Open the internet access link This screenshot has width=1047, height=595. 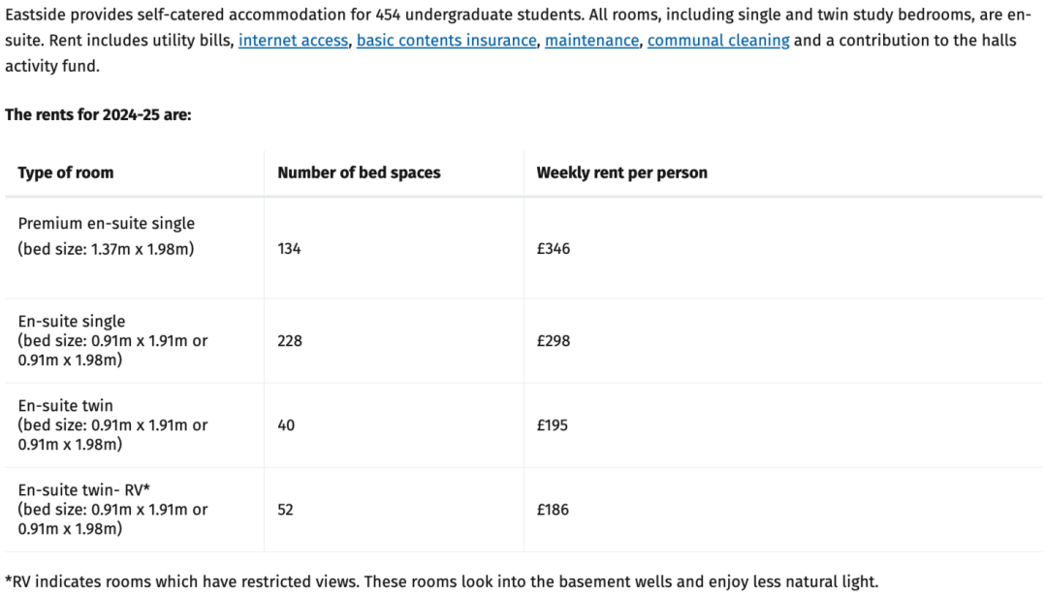(293, 41)
